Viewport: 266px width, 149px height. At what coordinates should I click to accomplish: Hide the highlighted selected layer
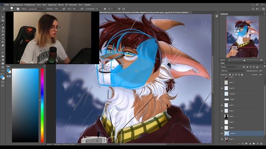click(x=222, y=133)
